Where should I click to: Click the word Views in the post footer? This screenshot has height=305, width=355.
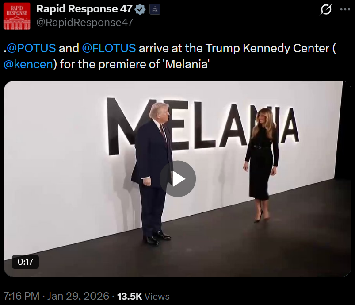point(157,296)
